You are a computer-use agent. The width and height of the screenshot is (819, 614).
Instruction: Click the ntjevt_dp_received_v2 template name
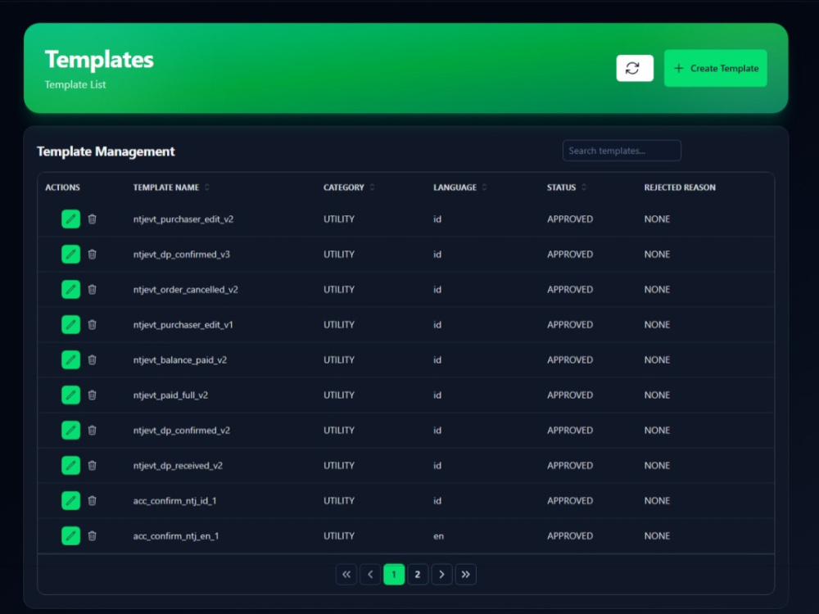pyautogui.click(x=178, y=465)
